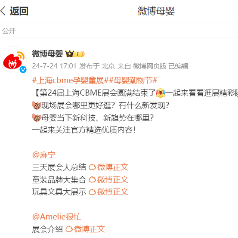238x238 pixels.
Task: Click the 微博母婴 account name
Action: (x=47, y=54)
